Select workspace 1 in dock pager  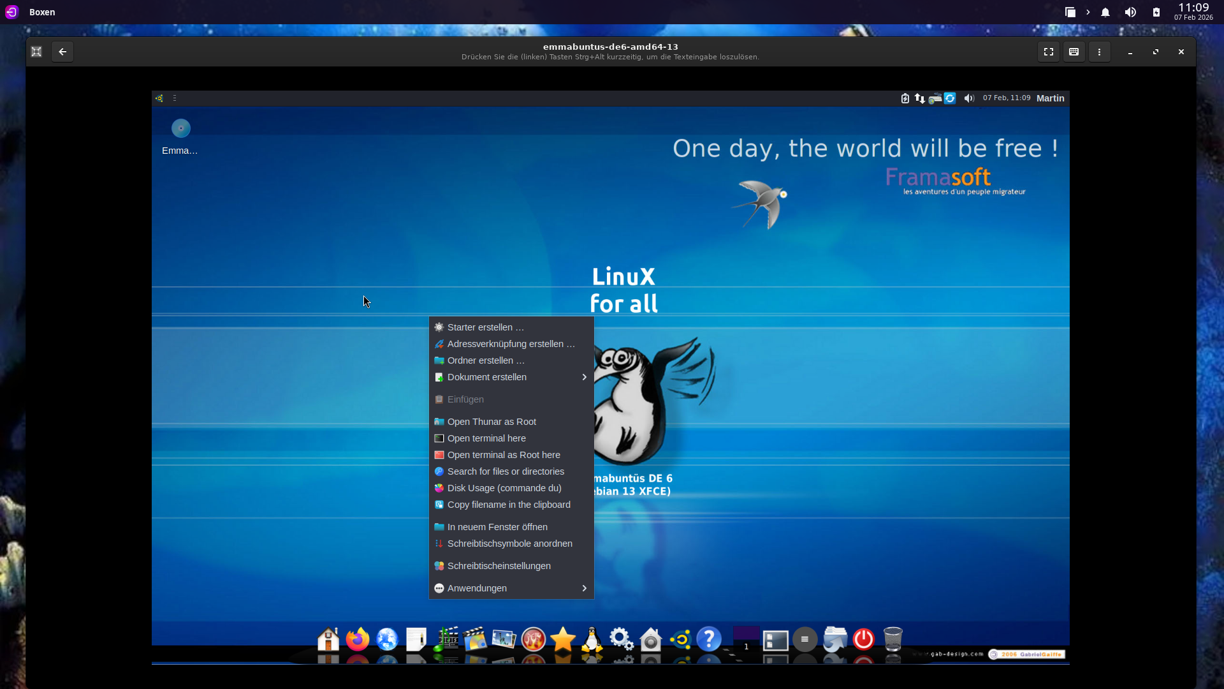click(x=746, y=639)
